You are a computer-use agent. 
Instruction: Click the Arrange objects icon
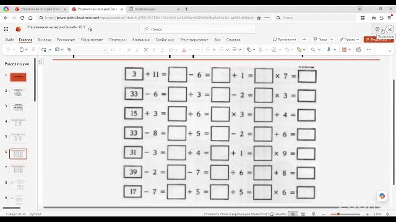point(299,49)
